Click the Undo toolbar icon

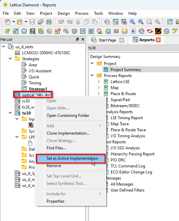tap(61, 22)
